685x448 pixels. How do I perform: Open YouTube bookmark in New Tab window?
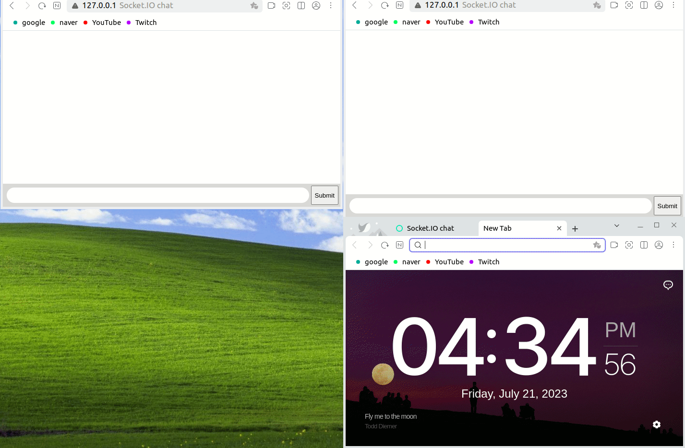tap(445, 262)
